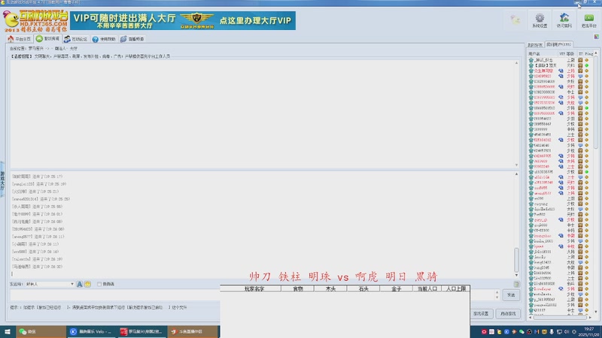
Task: Expand the 发送给 recipient dropdown
Action: click(x=71, y=284)
